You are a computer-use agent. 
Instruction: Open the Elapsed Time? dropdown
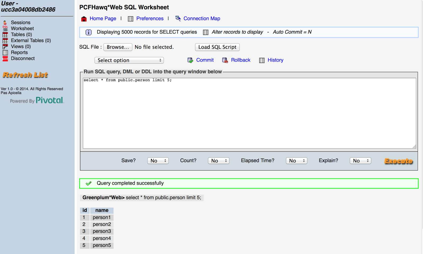297,161
